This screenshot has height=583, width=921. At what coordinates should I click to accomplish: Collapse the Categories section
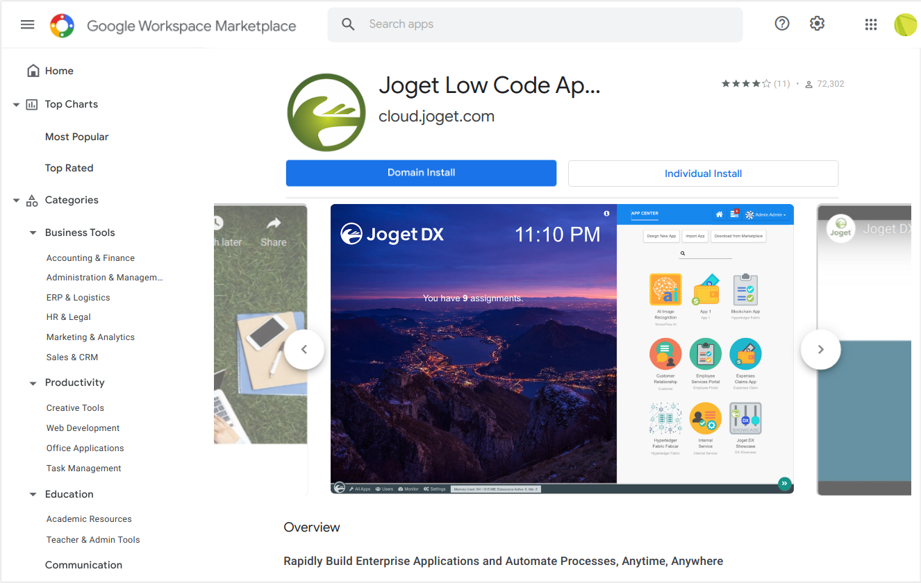click(x=16, y=201)
